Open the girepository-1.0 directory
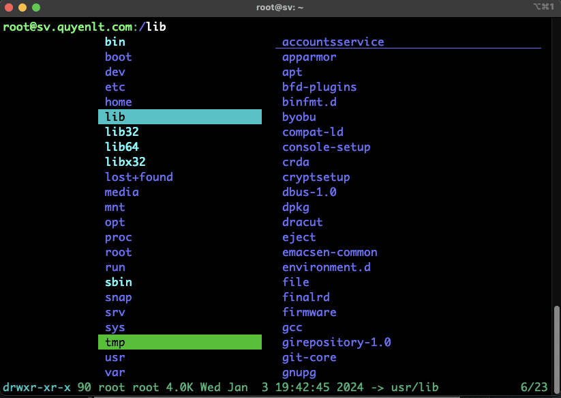This screenshot has width=561, height=398. pos(336,342)
